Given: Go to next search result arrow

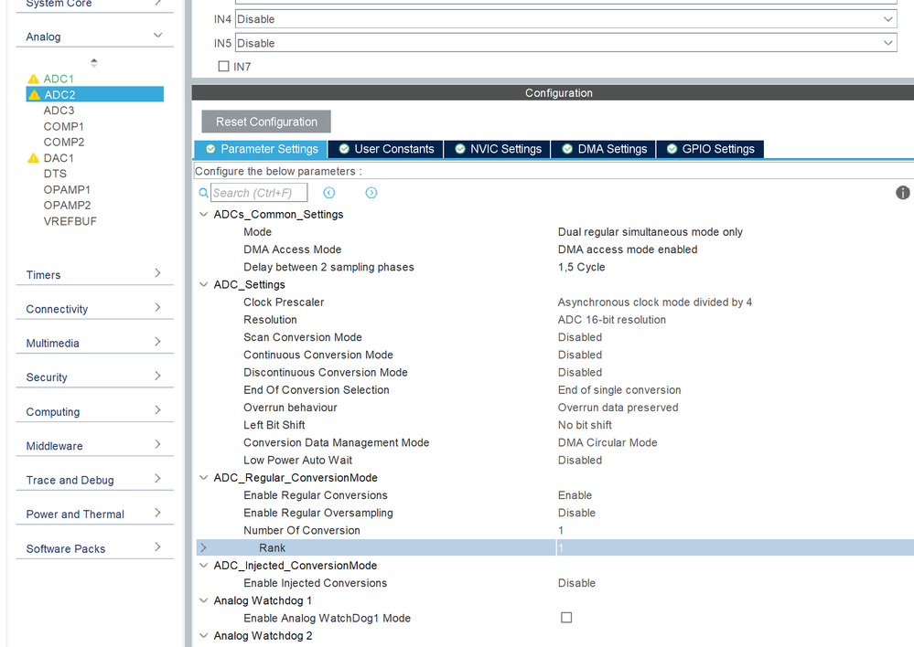Looking at the screenshot, I should pos(371,193).
